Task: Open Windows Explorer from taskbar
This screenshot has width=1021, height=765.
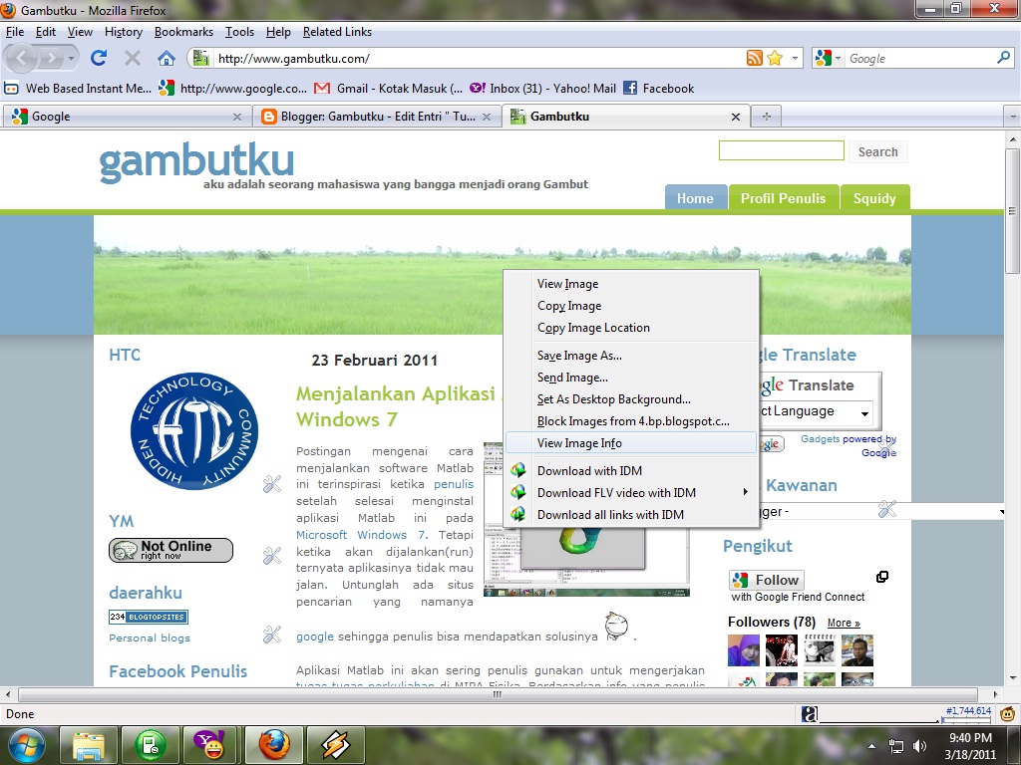Action: coord(89,745)
